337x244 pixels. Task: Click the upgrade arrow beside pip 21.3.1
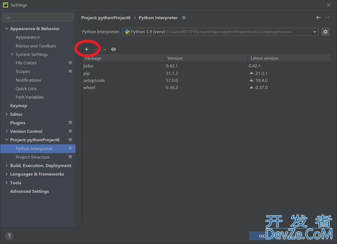(x=251, y=73)
